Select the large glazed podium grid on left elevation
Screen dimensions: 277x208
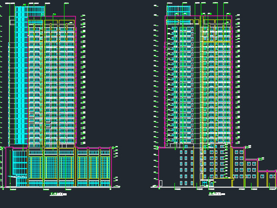51,168
